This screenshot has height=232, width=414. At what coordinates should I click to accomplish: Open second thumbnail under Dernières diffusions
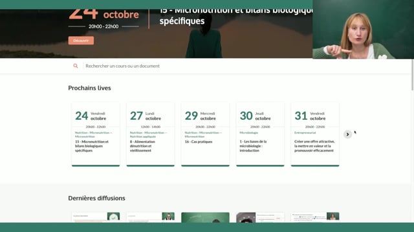(151, 217)
